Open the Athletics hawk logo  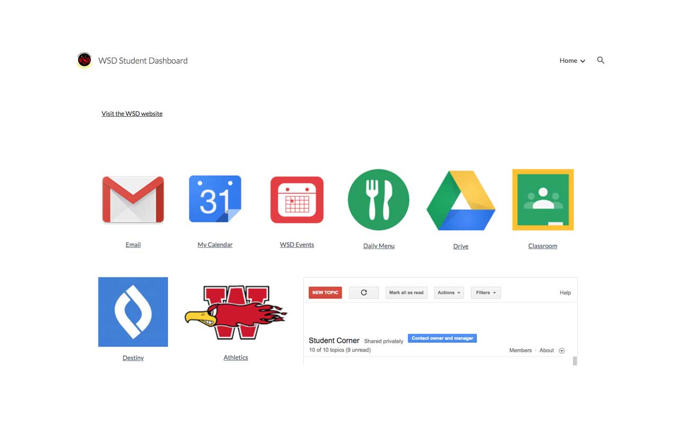tap(236, 313)
